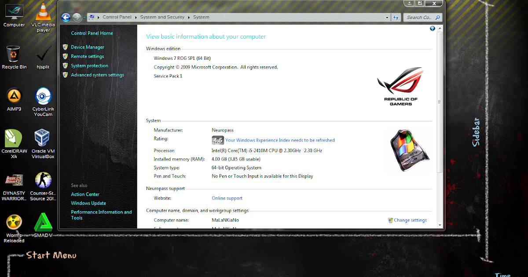Open Device Manager
Viewport: 528px width, 277px height.
click(x=88, y=47)
